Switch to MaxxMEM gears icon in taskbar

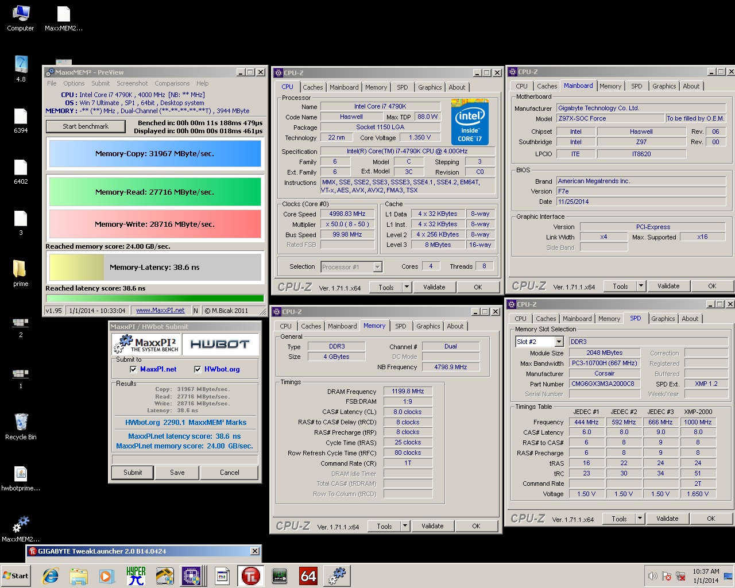(x=336, y=576)
